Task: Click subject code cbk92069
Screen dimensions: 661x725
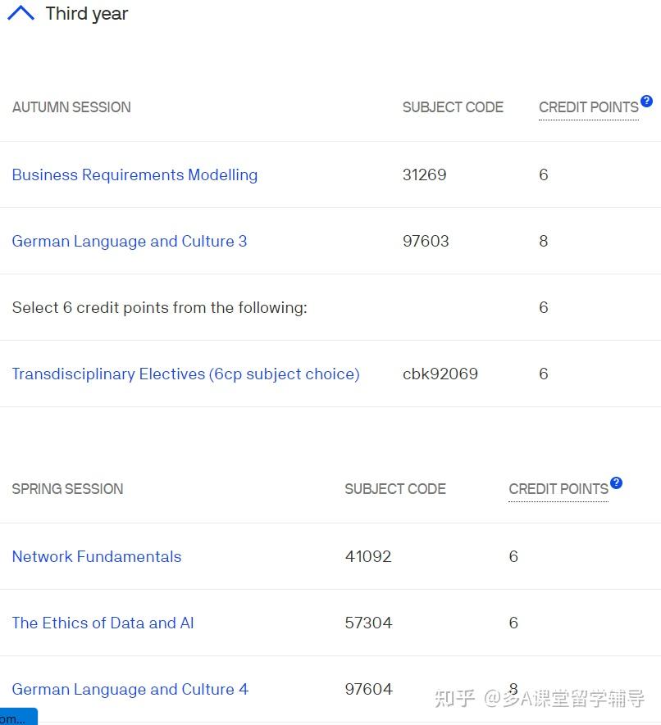Action: (440, 374)
